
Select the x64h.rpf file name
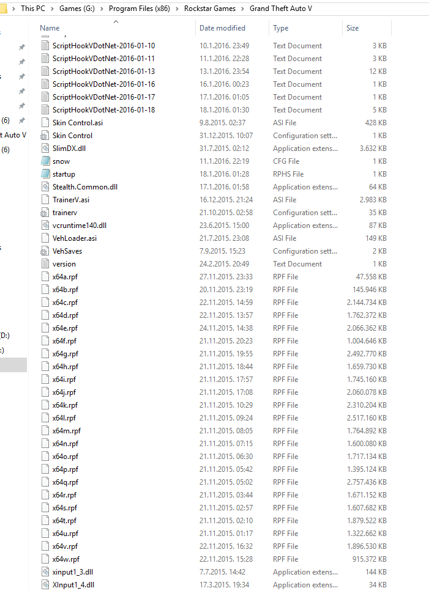pos(65,367)
